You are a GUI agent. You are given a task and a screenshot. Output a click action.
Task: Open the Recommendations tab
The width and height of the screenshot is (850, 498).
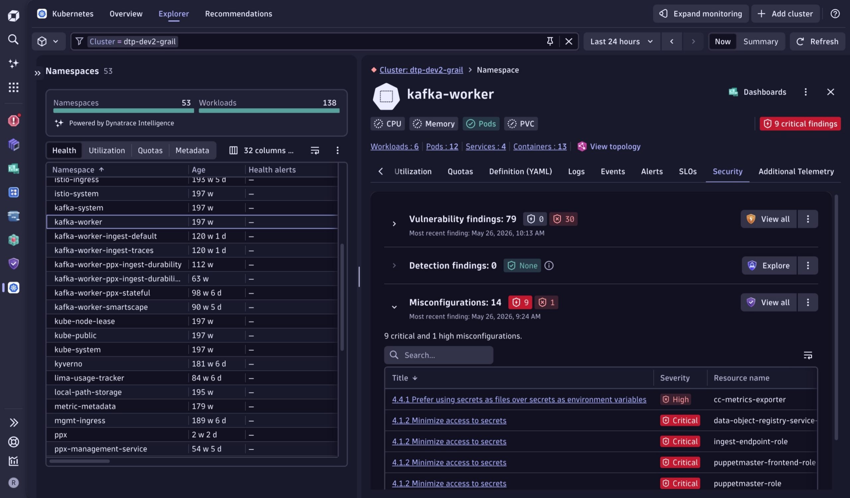click(x=238, y=14)
